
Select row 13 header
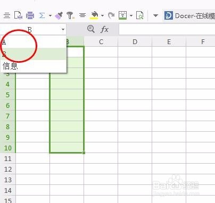[x=7, y=180]
